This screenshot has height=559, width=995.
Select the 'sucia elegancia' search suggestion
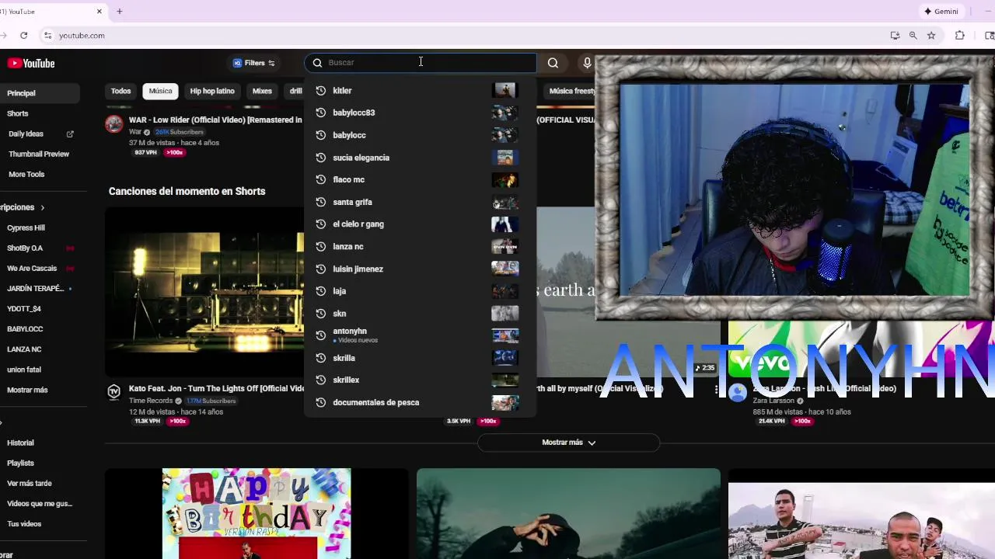click(420, 158)
